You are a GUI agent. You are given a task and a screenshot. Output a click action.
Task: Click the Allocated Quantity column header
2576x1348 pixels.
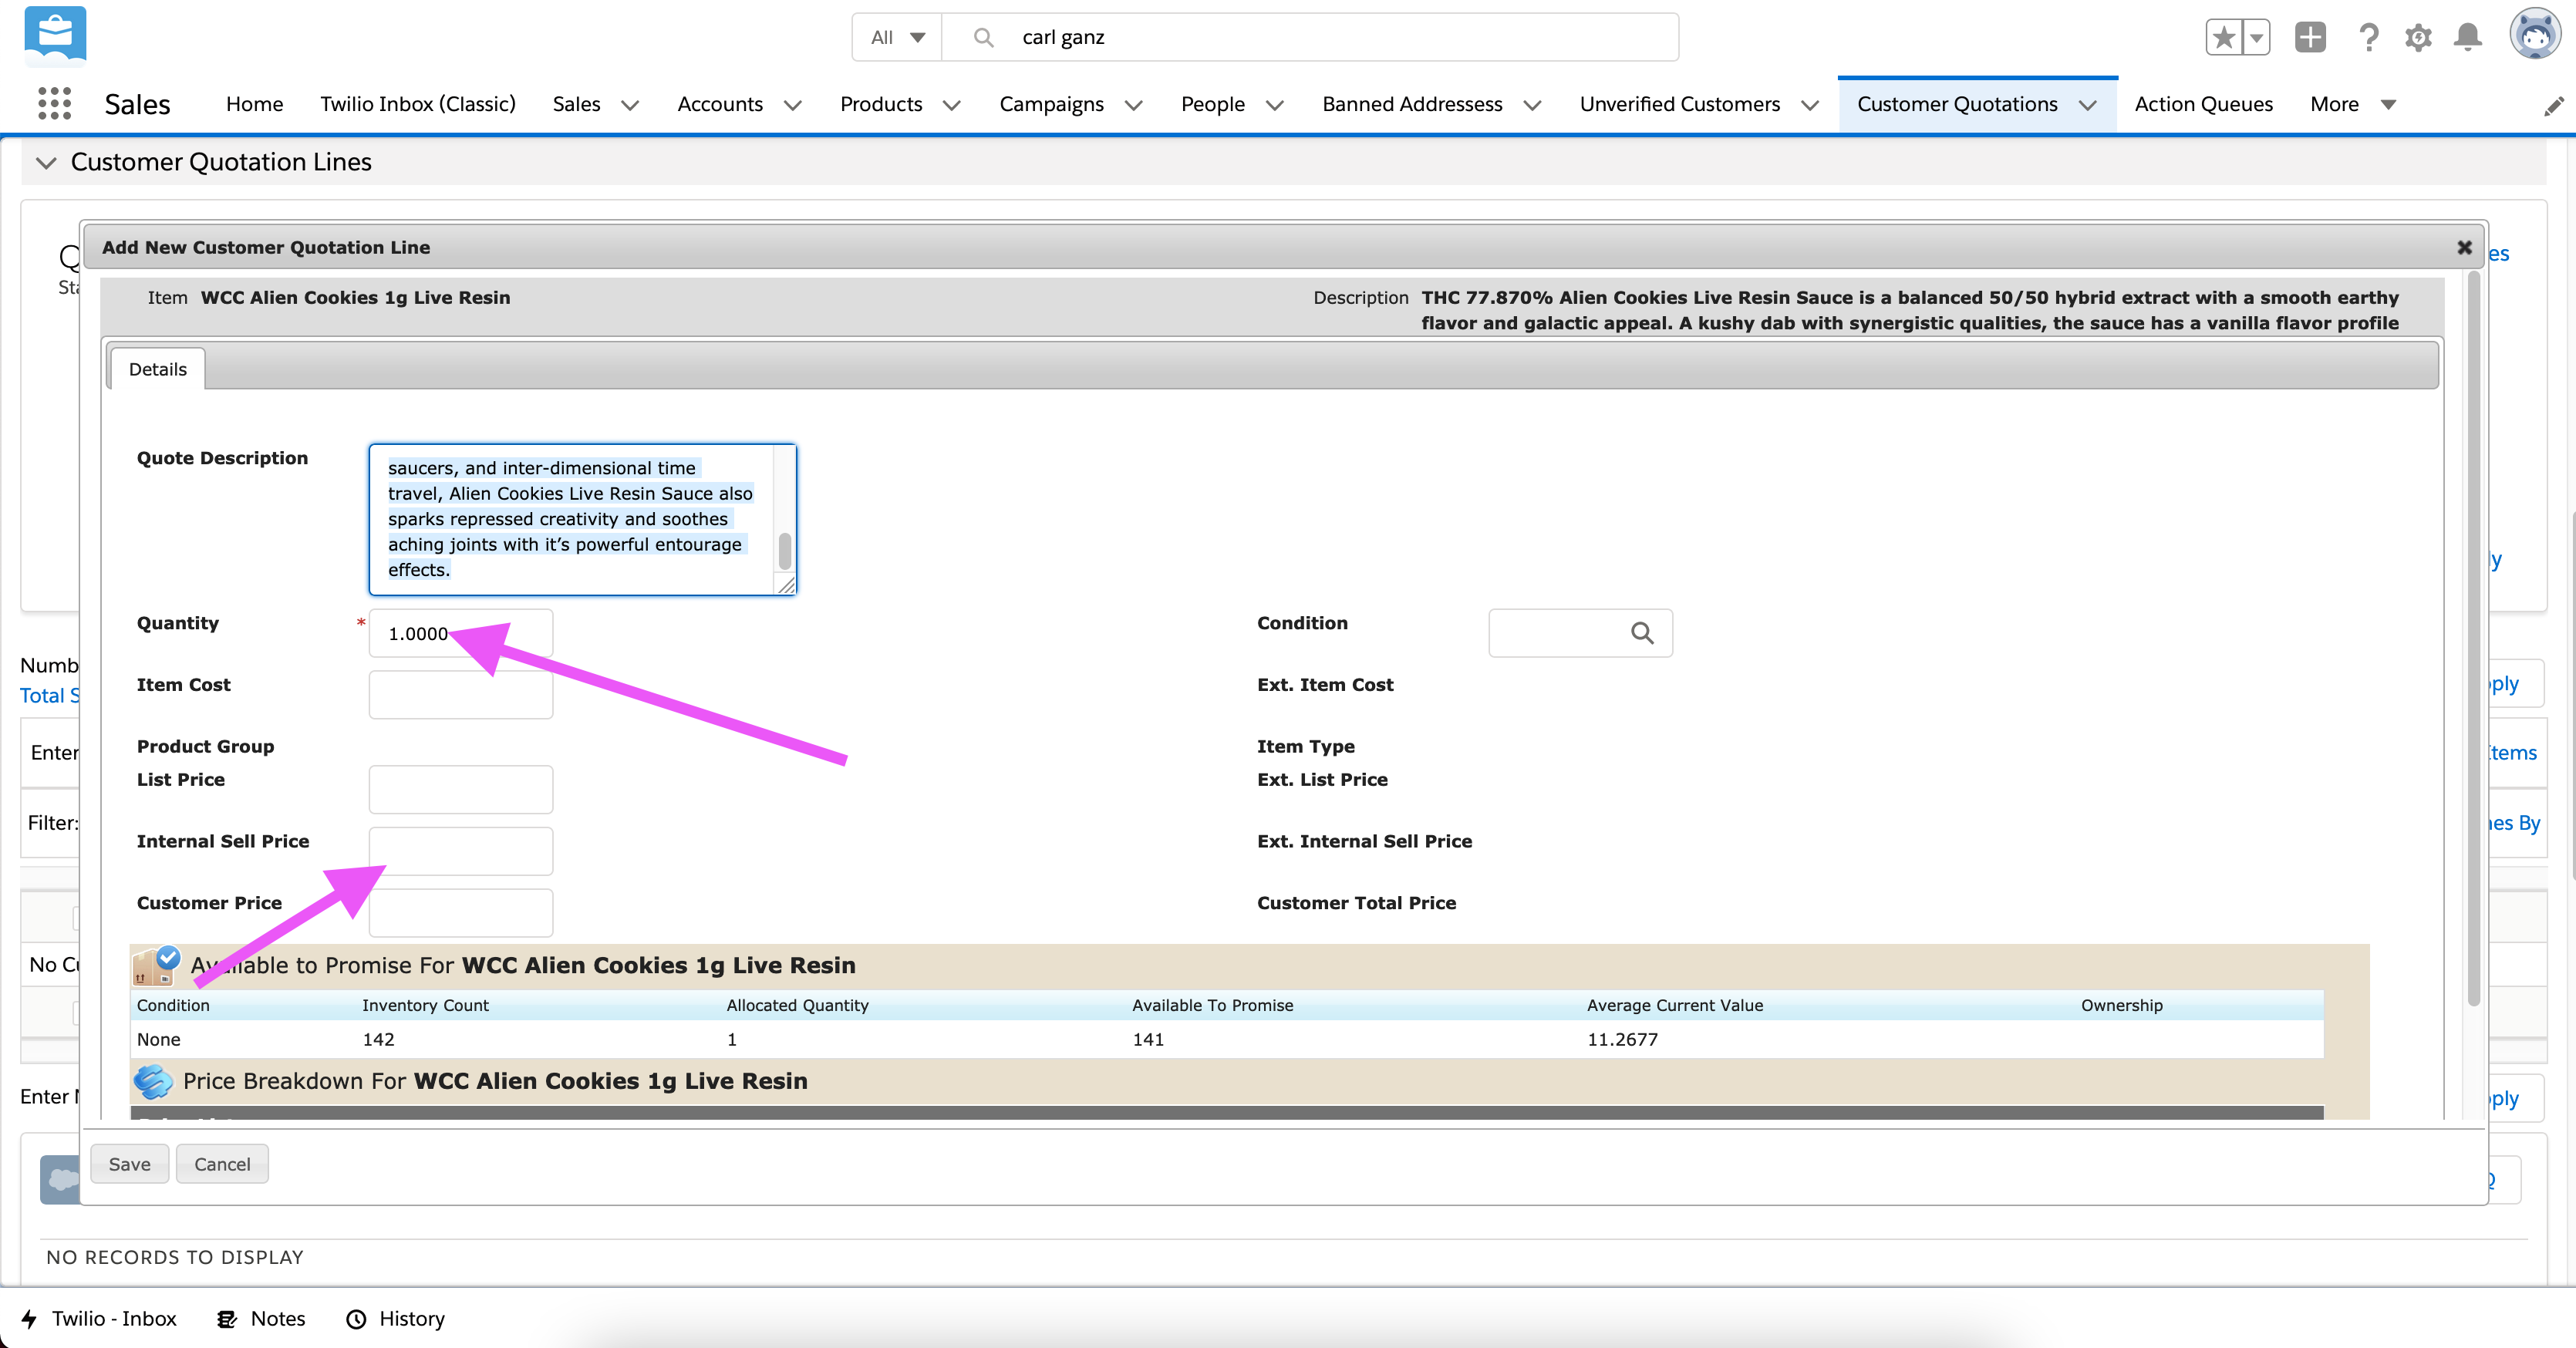coord(797,1005)
